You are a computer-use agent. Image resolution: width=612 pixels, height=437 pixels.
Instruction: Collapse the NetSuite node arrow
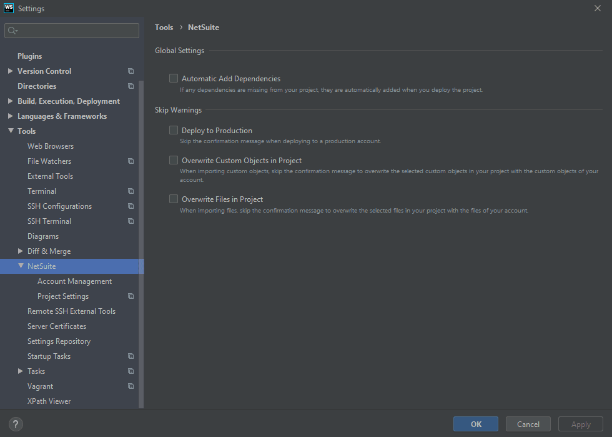[x=21, y=266]
